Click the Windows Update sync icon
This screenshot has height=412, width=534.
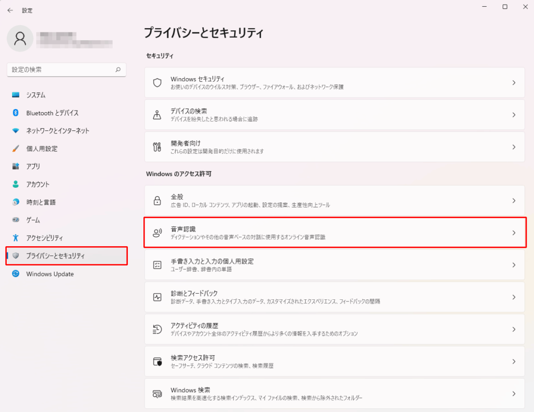click(x=16, y=273)
